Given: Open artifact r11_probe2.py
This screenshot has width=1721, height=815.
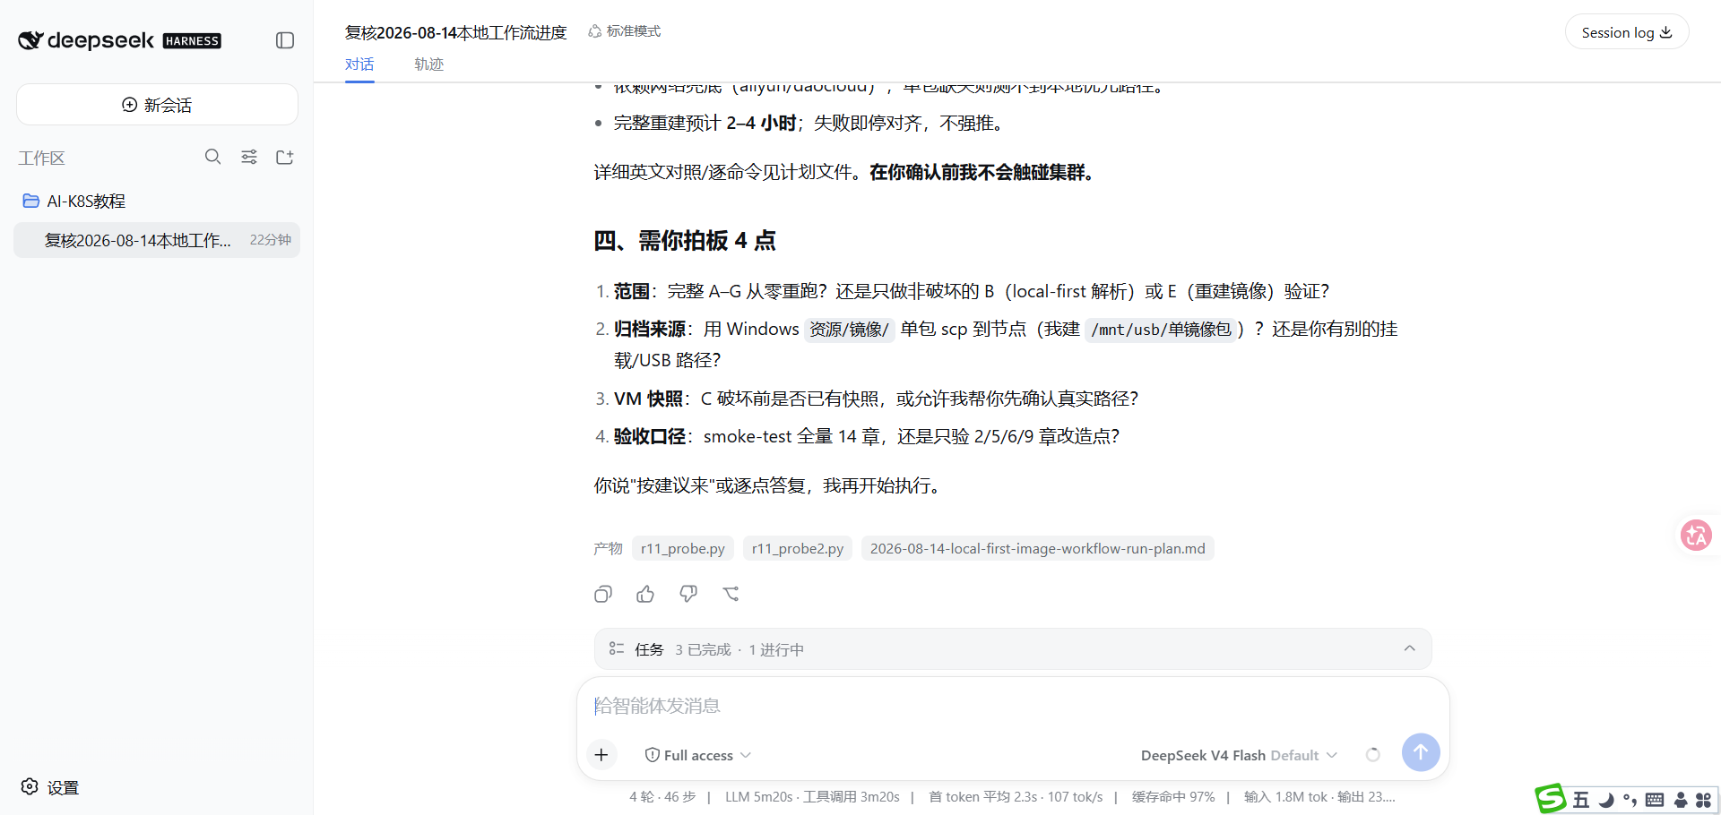Looking at the screenshot, I should click(x=798, y=548).
